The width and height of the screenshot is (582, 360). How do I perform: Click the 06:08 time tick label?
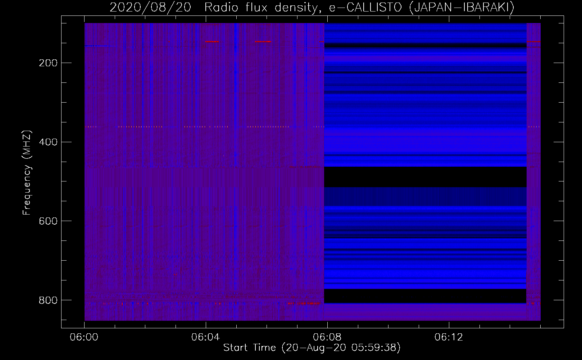(327, 337)
